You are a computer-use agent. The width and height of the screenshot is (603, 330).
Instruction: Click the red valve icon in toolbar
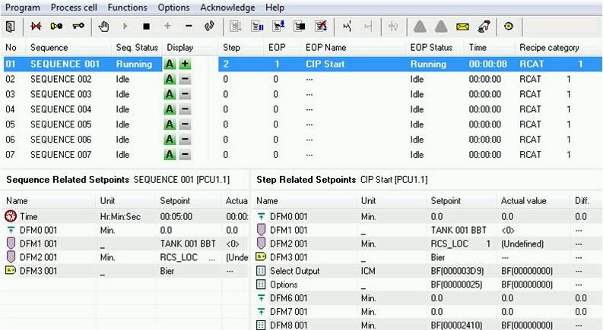pos(36,27)
